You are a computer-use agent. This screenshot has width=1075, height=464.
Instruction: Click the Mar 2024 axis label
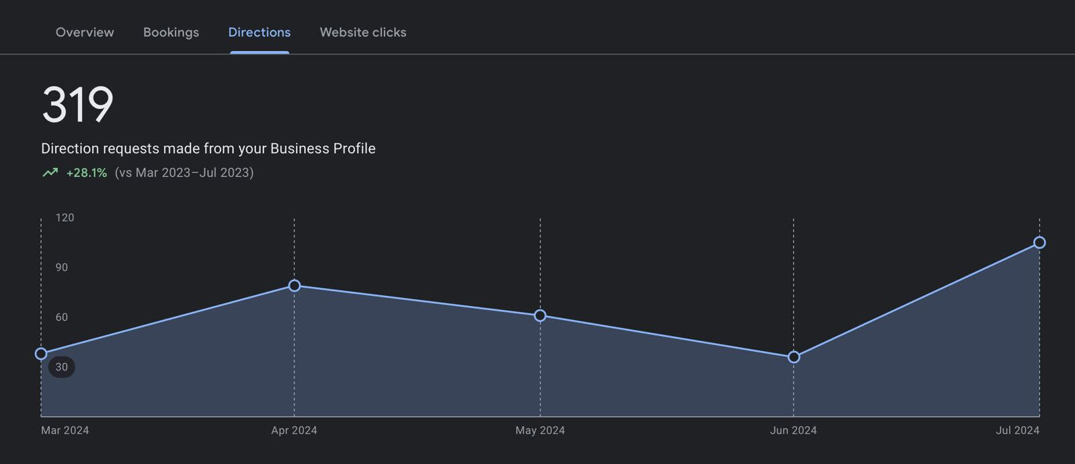pos(65,430)
